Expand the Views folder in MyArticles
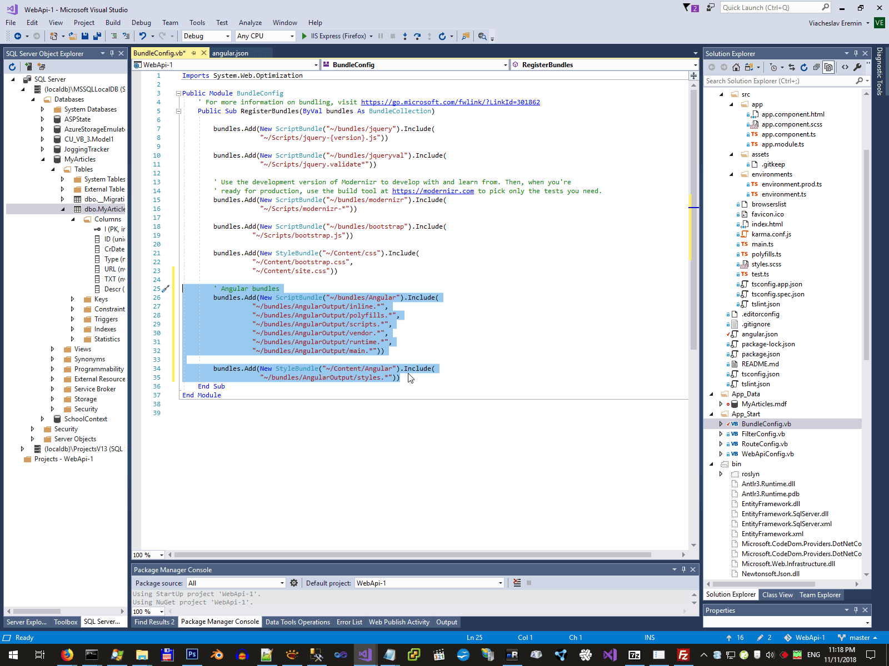889x666 pixels. tap(53, 349)
